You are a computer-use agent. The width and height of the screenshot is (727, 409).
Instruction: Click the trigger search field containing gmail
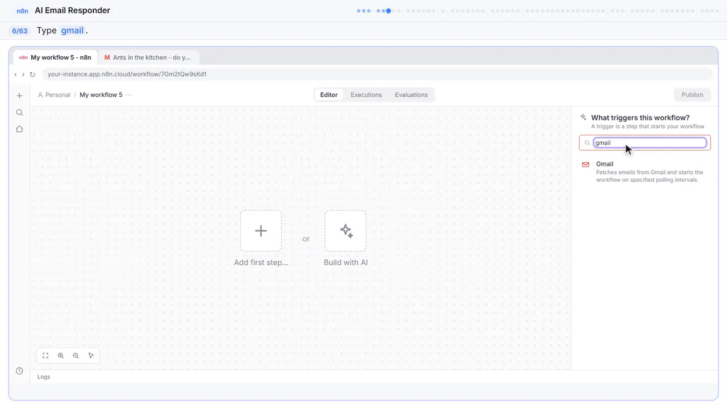(645, 143)
